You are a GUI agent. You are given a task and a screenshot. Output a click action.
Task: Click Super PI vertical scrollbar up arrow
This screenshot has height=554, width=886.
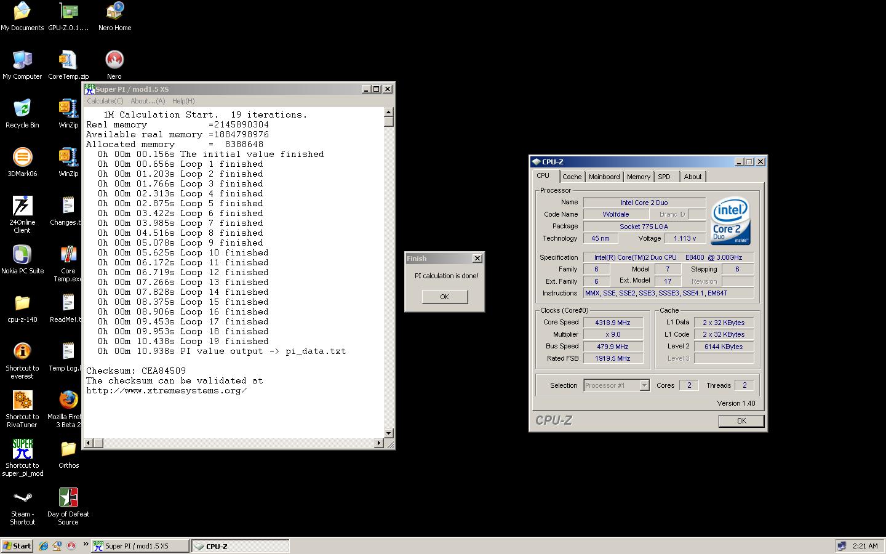coord(388,112)
